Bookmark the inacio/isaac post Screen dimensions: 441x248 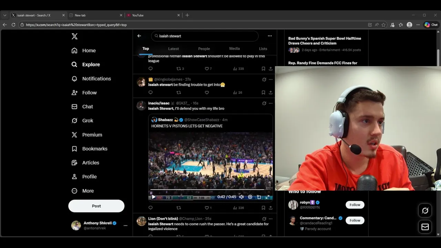click(263, 208)
